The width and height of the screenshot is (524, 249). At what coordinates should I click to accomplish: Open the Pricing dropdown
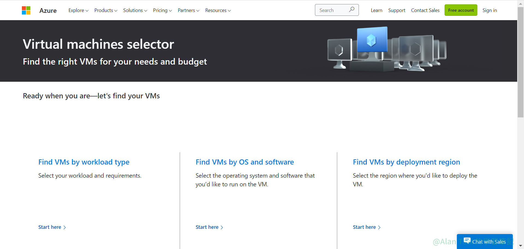(x=162, y=10)
